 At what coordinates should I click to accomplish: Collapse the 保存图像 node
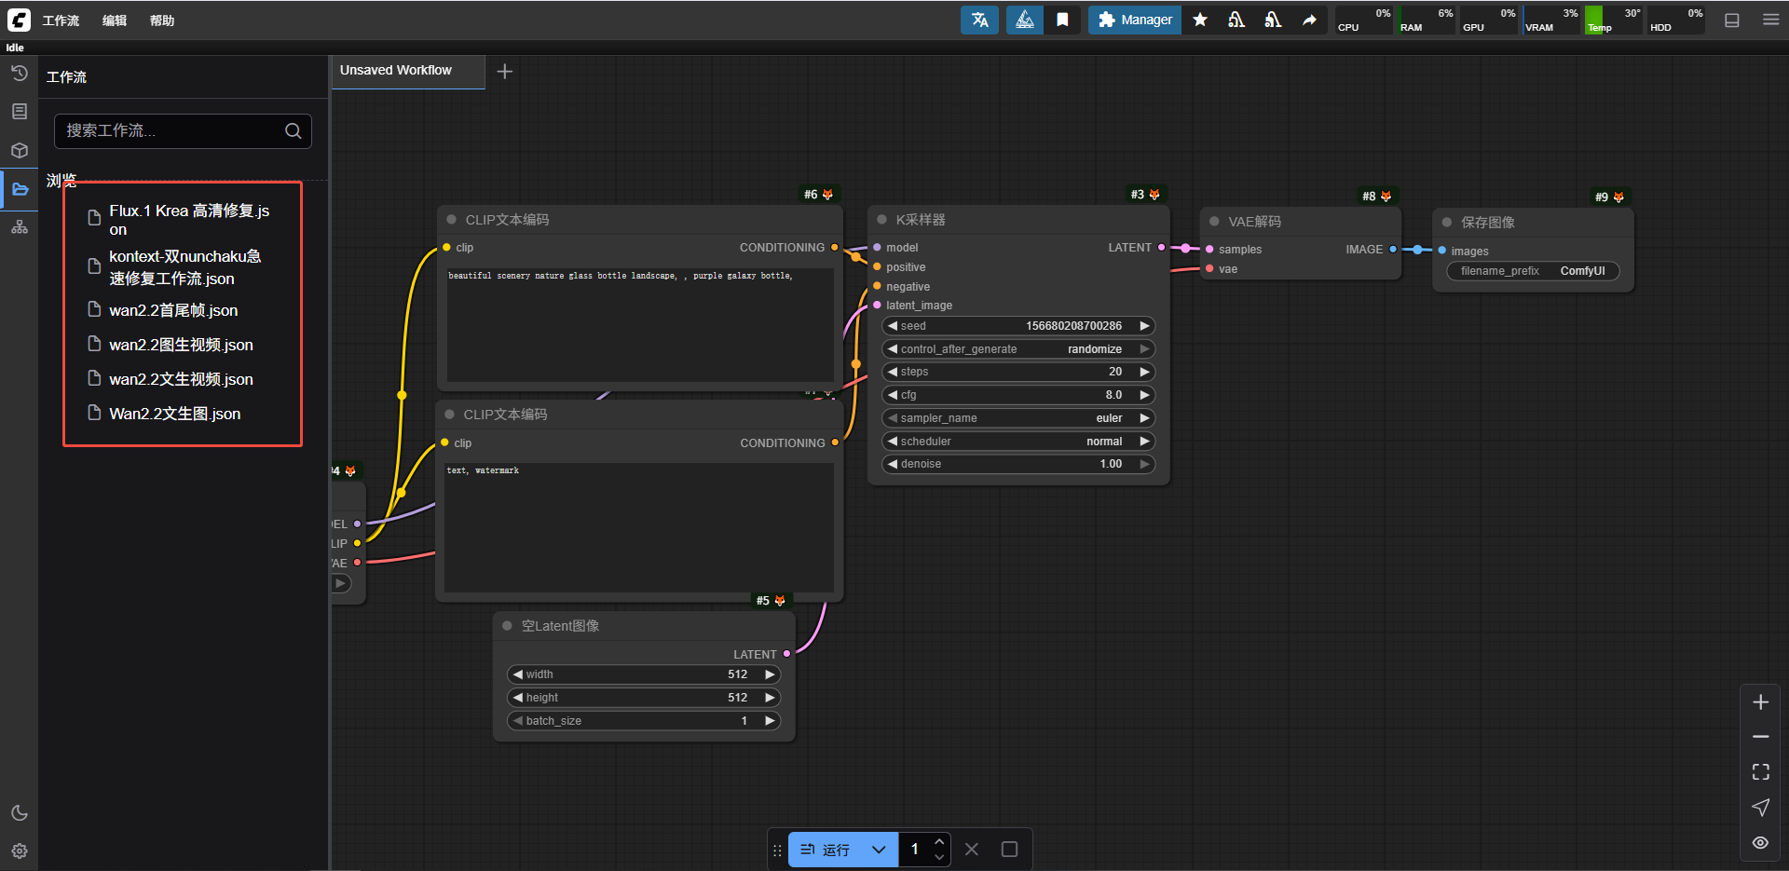[1447, 223]
